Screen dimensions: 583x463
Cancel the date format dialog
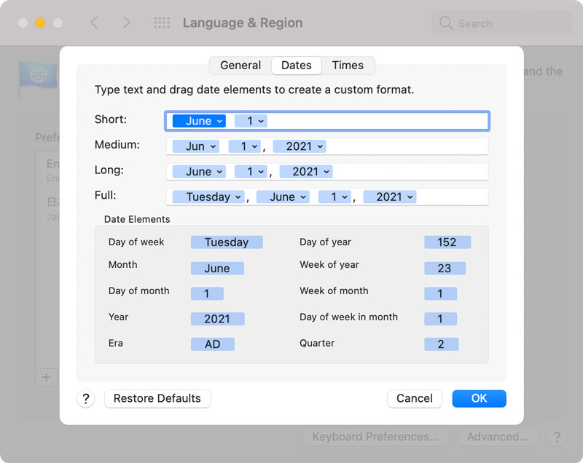(x=415, y=398)
